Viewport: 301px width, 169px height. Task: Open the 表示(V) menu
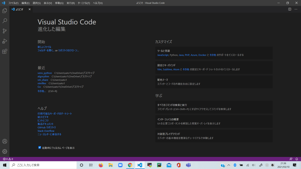(x=48, y=3)
